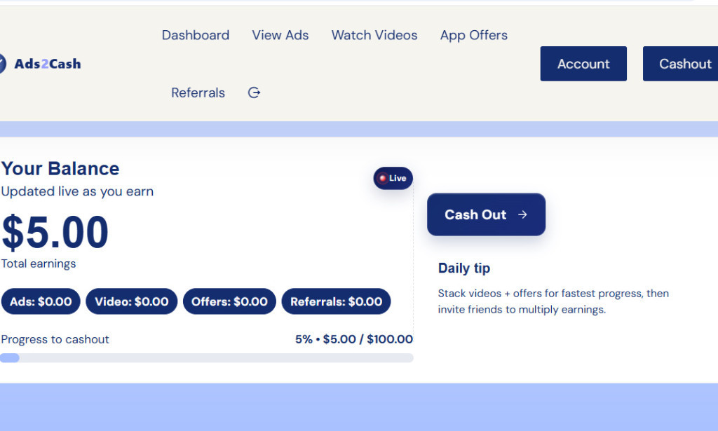The image size is (718, 431).
Task: Click the $5.00 total earnings amount
Action: (55, 233)
